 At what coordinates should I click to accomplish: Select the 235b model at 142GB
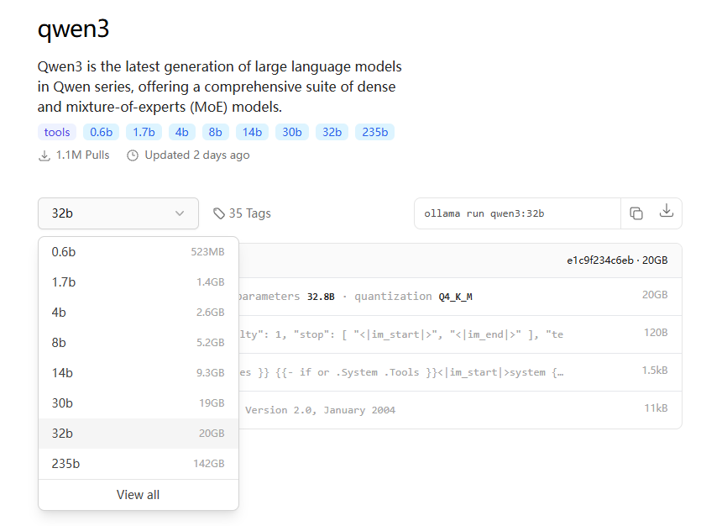click(x=139, y=463)
